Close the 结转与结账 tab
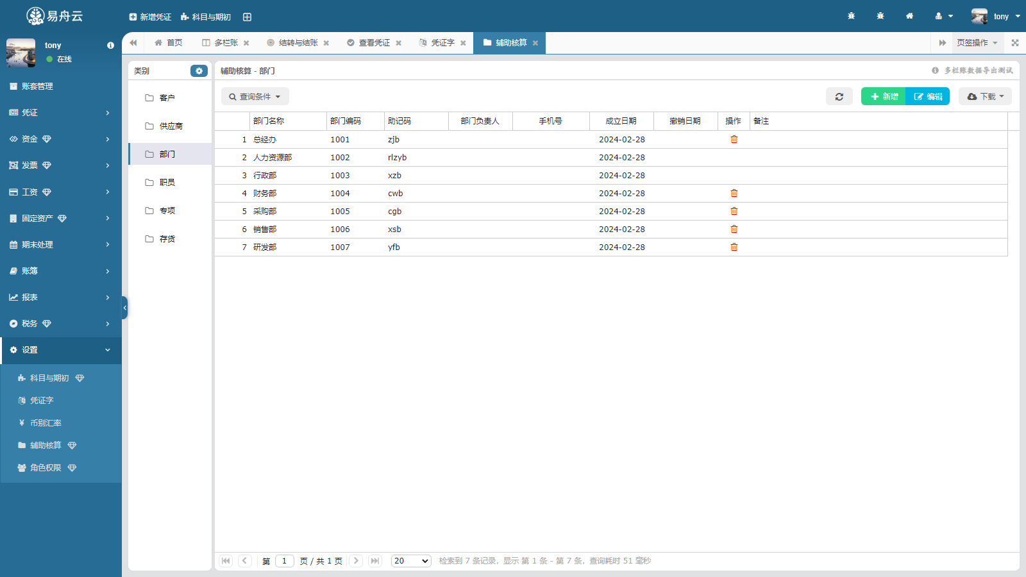1026x577 pixels. (326, 43)
